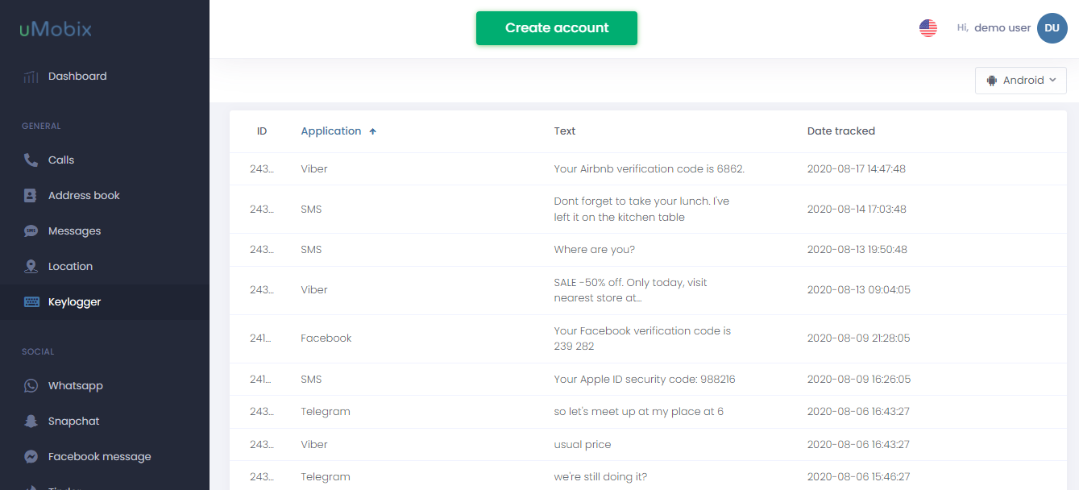Change language via the US flag
This screenshot has width=1079, height=490.
click(928, 28)
